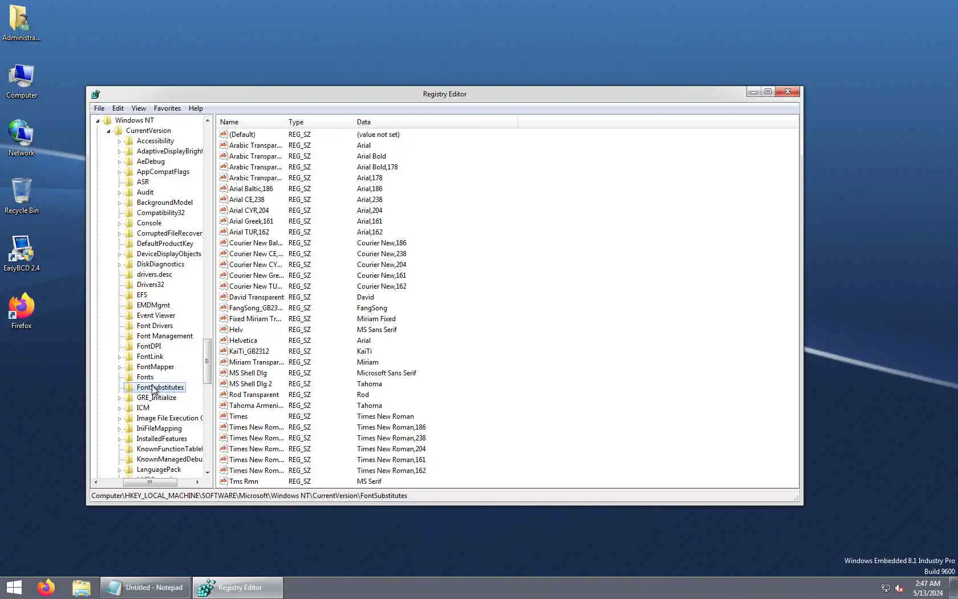Click the tree pane horizontal scrollbar thumb
The height and width of the screenshot is (599, 958).
(150, 482)
